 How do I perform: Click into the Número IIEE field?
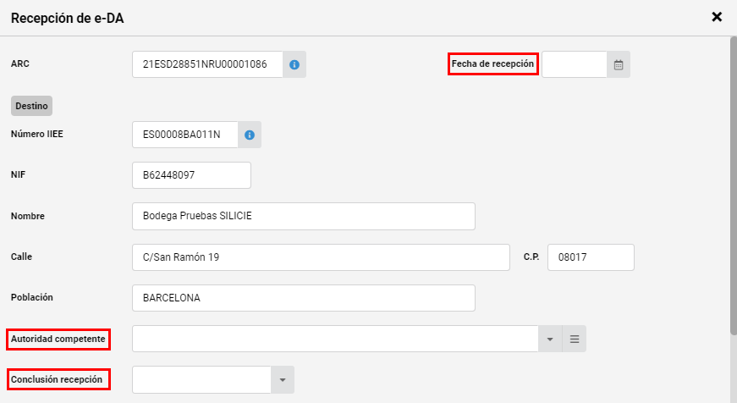[185, 135]
